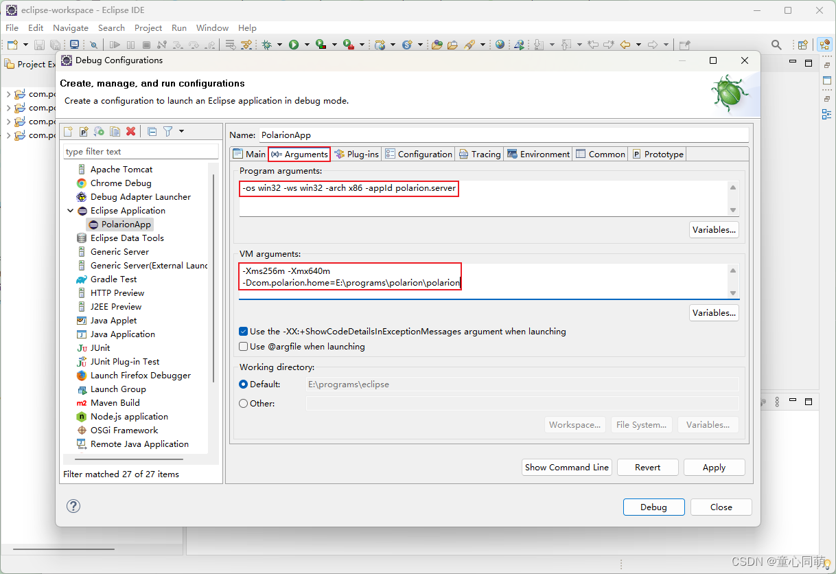Select the Other working directory radio button
The width and height of the screenshot is (836, 574).
[x=243, y=404]
